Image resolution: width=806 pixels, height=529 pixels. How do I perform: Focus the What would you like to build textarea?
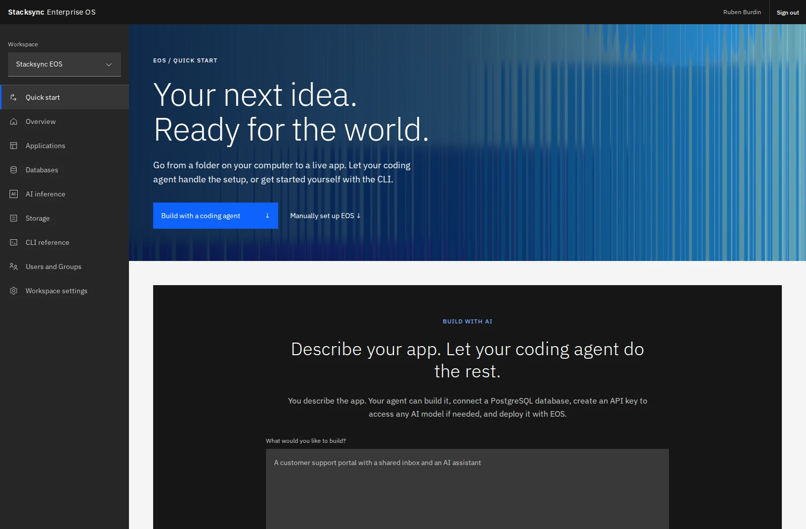(x=467, y=489)
